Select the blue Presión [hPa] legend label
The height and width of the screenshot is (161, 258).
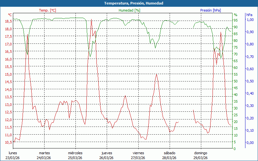tap(210, 10)
